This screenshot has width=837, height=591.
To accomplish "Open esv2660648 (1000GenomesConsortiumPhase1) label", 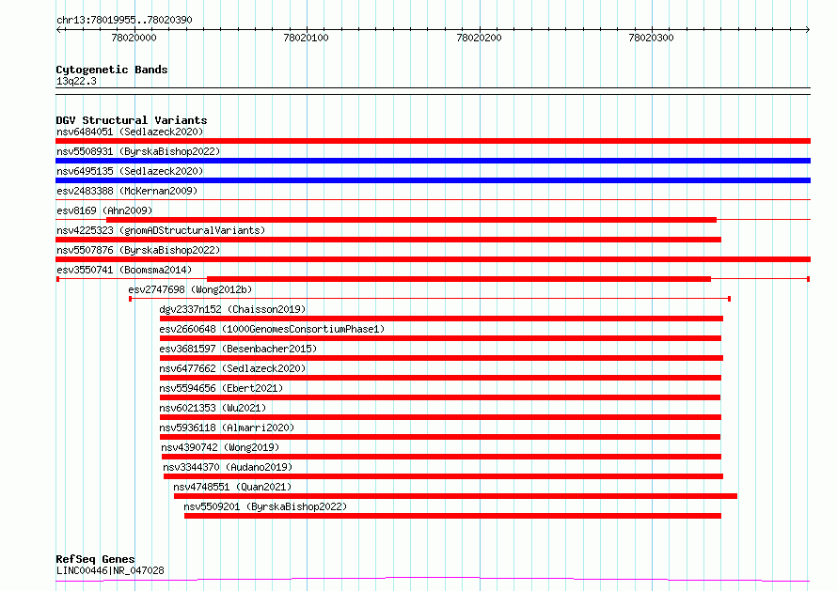I will (272, 329).
